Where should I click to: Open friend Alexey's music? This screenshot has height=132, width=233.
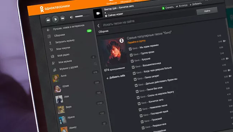pyautogui.click(x=73, y=128)
